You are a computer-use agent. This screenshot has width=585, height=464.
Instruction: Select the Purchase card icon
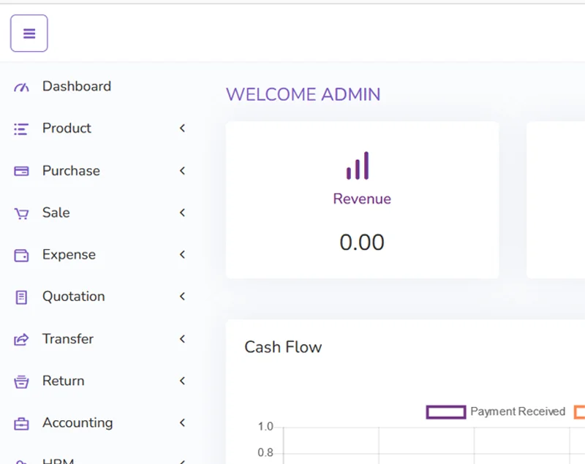[x=21, y=171]
